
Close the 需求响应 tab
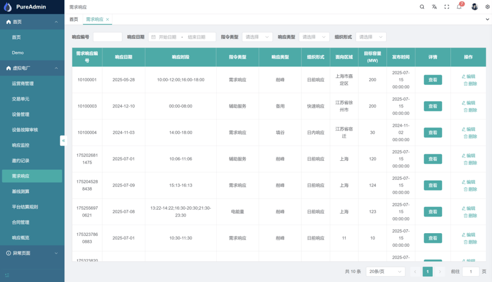(x=108, y=19)
